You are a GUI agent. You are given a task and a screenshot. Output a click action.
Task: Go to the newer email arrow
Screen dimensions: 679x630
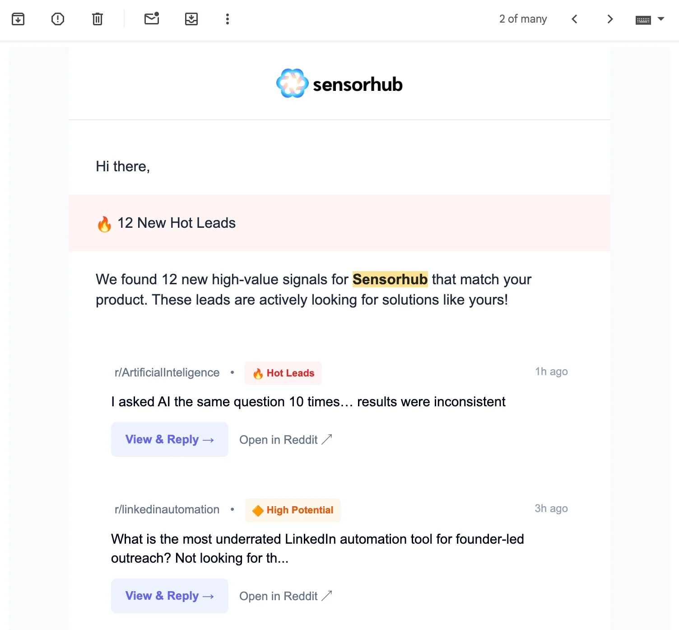coord(574,19)
